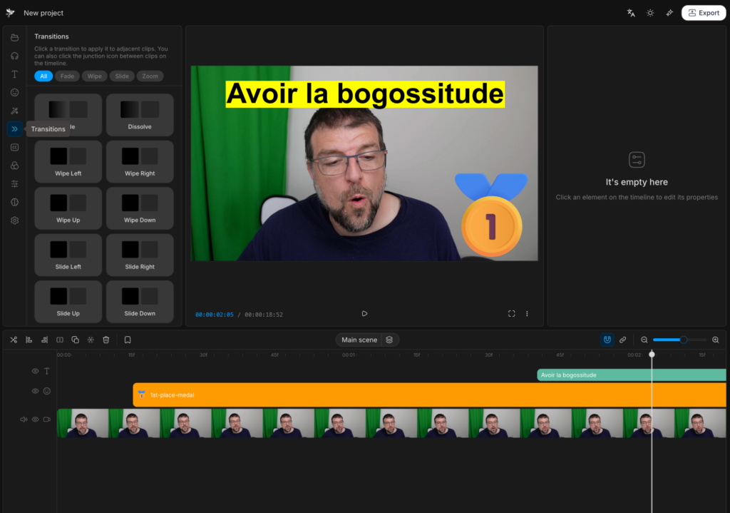730x513 pixels.
Task: Open the Captions panel in sidebar
Action: coord(14,147)
